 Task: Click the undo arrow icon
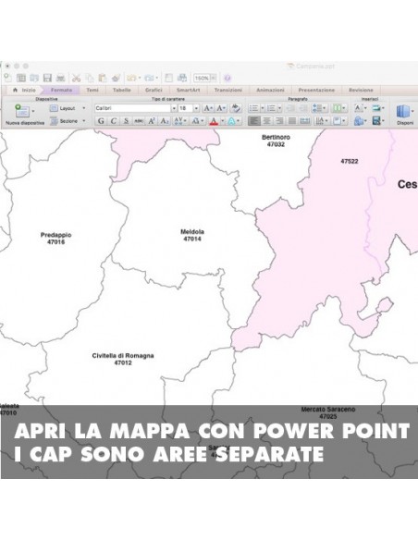click(131, 79)
